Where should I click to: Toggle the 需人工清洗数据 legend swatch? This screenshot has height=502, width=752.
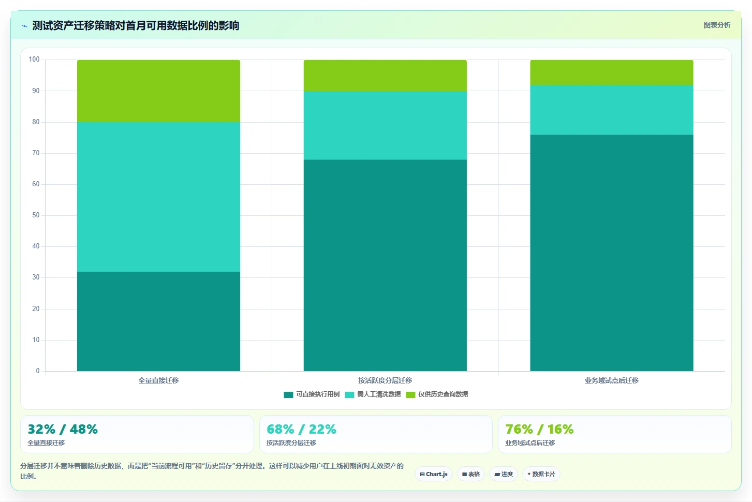coord(349,394)
